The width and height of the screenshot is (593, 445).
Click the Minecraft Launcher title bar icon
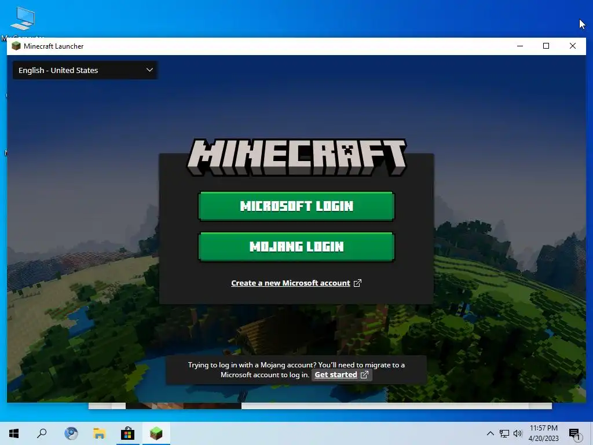[x=16, y=46]
